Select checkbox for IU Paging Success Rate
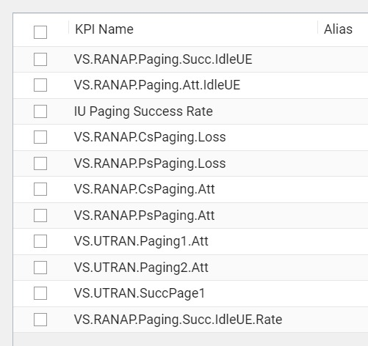The image size is (368, 346). point(40,111)
